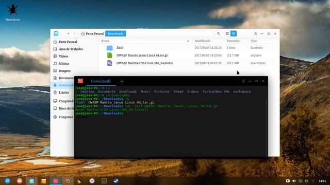Click the 2017/06/03 14:34:29 date cell
This screenshot has width=330, height=185.
[x=208, y=48]
